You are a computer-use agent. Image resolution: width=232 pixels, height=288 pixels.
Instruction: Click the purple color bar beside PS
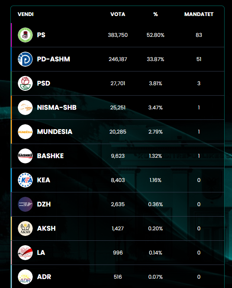(12, 35)
